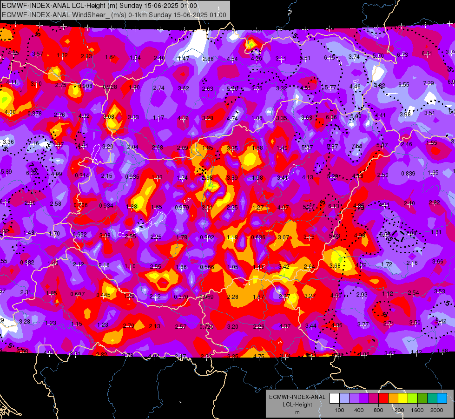Click the LCL-Height title line at top
Viewport: 455px width, 419px height.
(99, 6)
